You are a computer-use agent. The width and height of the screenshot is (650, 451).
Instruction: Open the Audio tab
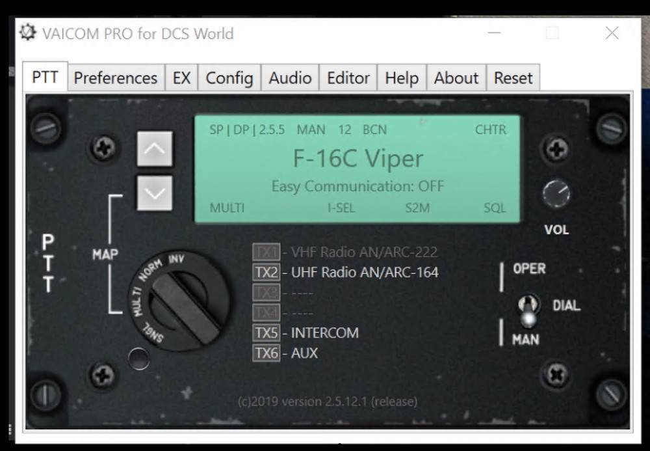tap(290, 77)
